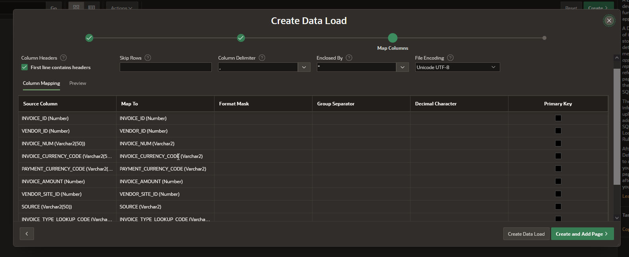Click Source Column cell SOURCE (Varchar2(50))
The height and width of the screenshot is (257, 629).
pos(67,206)
